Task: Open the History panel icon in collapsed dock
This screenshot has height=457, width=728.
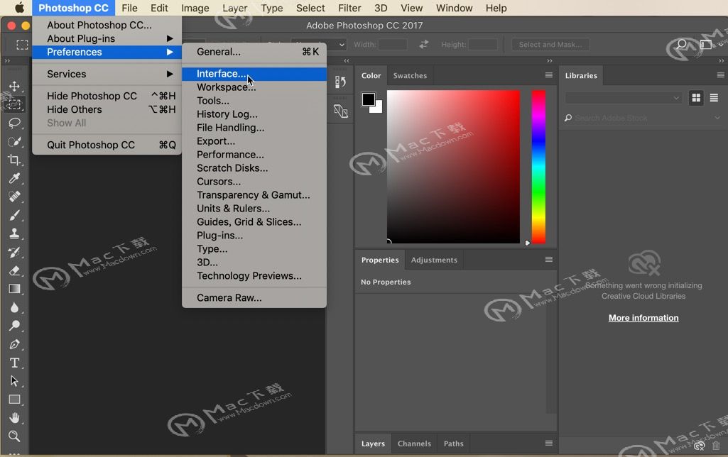Action: tap(340, 82)
